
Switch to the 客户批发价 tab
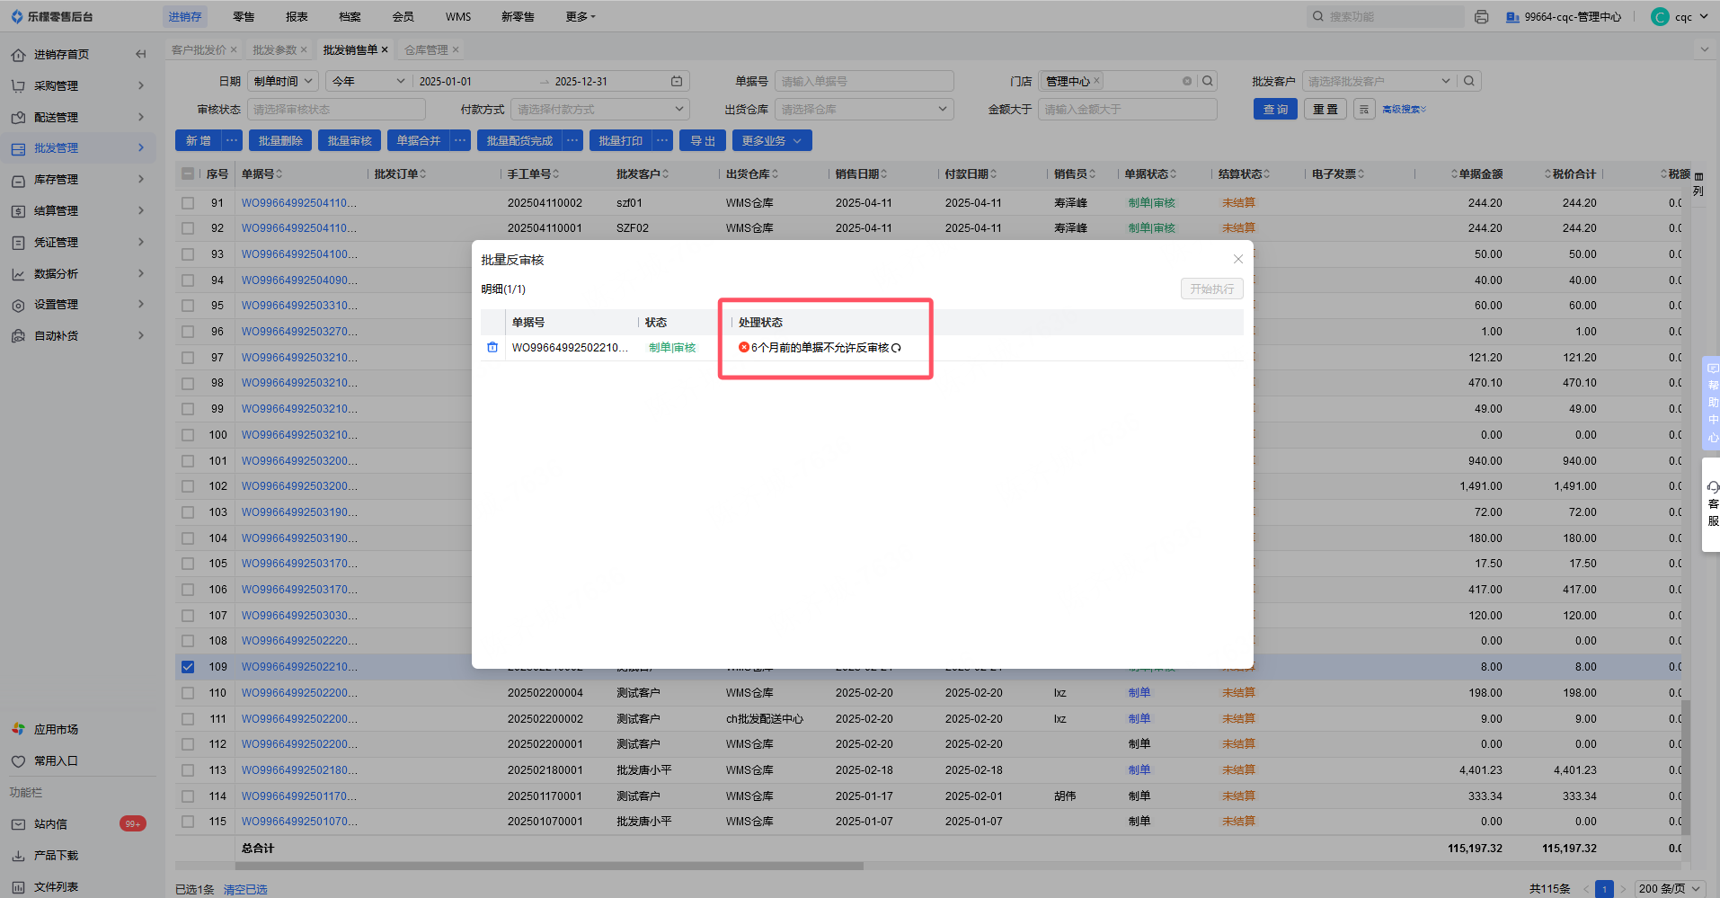coord(199,50)
